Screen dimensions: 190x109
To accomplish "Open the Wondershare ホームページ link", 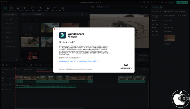I will coord(67,61).
